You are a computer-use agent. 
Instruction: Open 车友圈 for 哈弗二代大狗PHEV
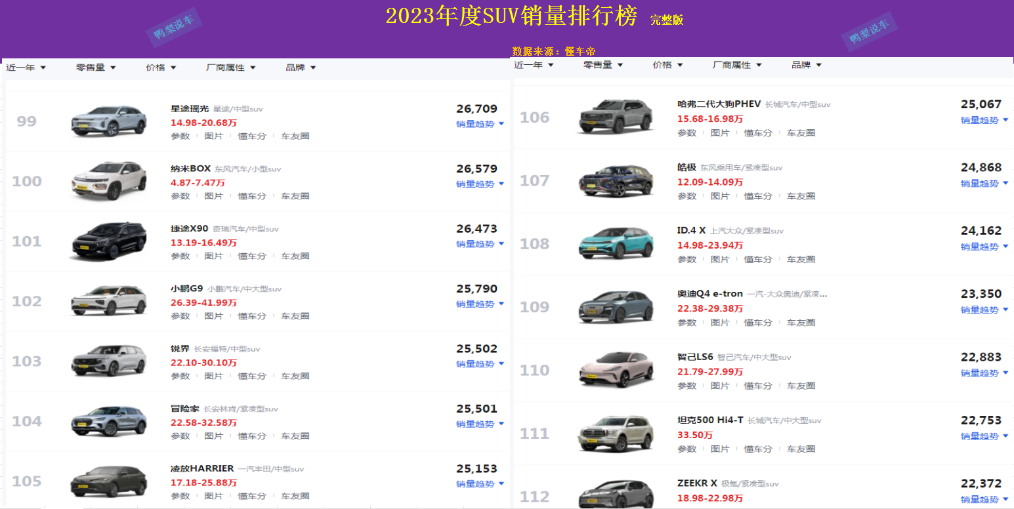click(801, 133)
